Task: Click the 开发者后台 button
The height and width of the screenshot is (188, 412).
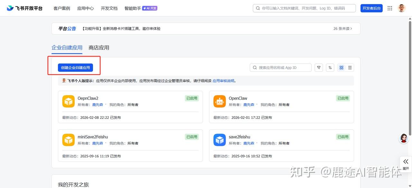Action: (371, 8)
